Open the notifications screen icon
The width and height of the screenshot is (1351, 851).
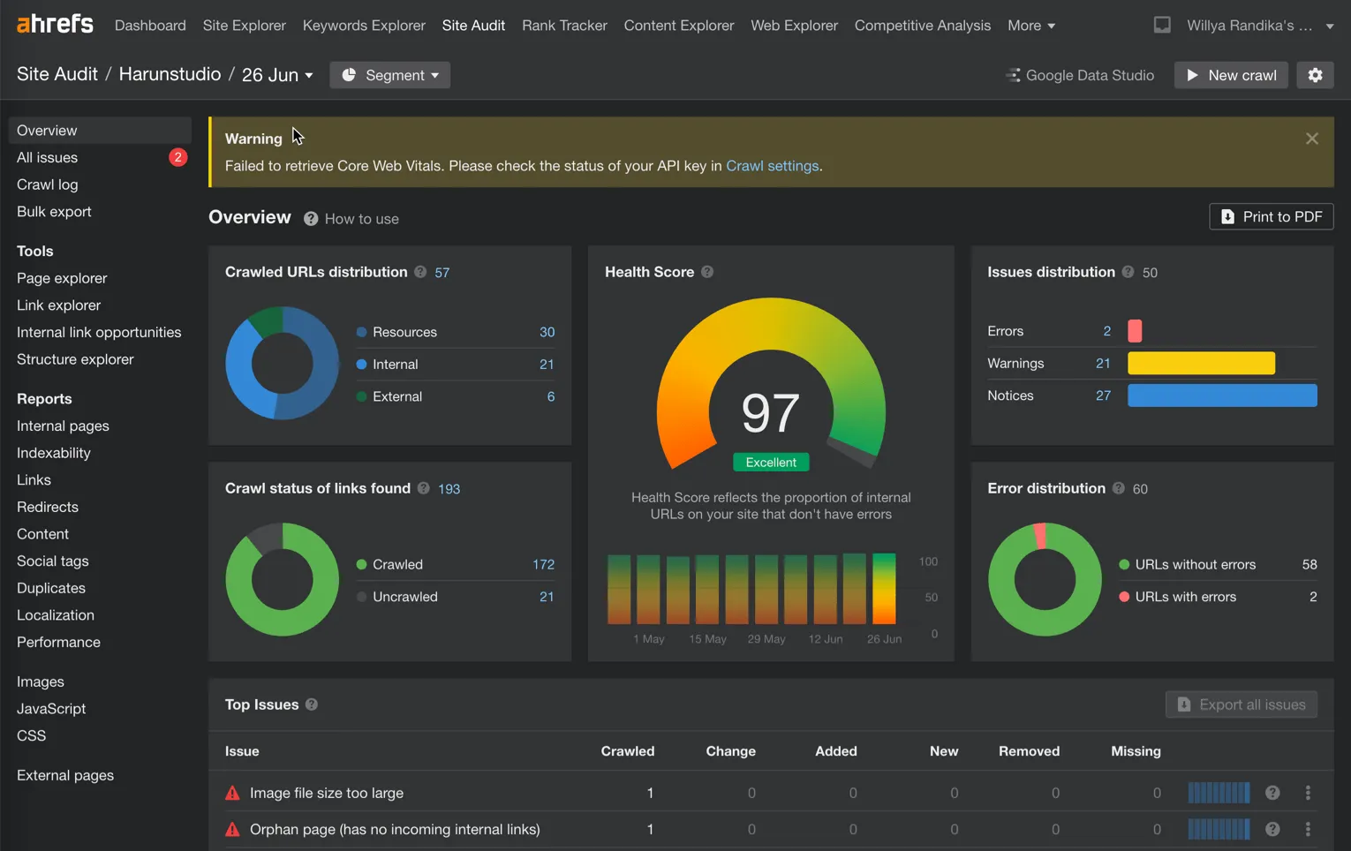1162,26
